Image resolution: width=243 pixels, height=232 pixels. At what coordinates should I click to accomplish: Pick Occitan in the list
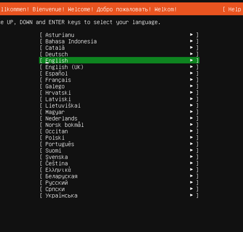click(119, 131)
